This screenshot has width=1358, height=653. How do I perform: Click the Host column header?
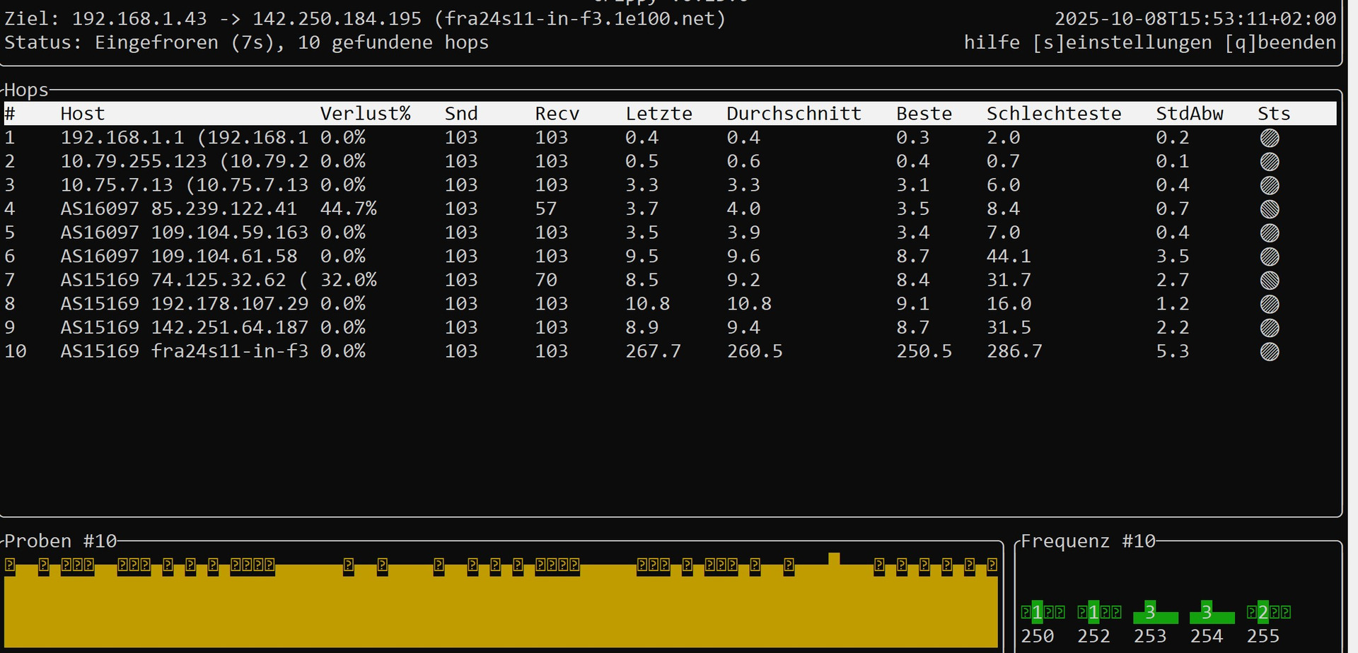pyautogui.click(x=83, y=114)
